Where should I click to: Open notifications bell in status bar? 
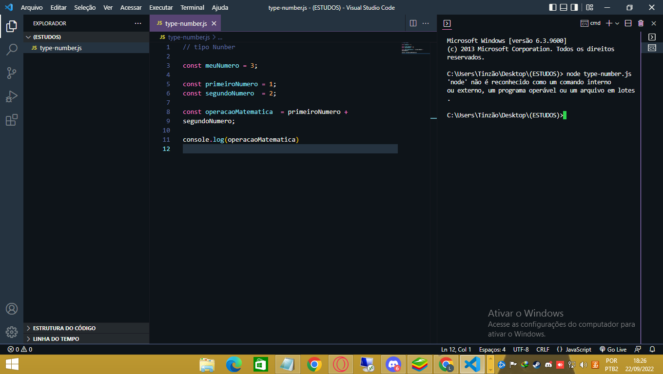pyautogui.click(x=652, y=349)
